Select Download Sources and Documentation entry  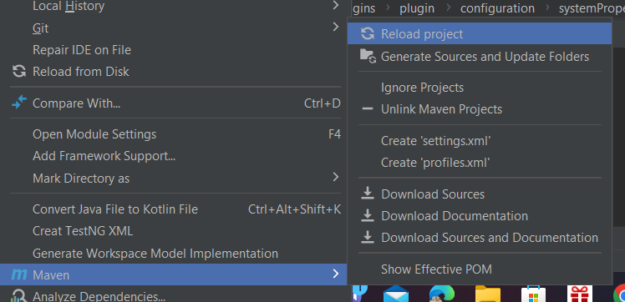point(480,238)
